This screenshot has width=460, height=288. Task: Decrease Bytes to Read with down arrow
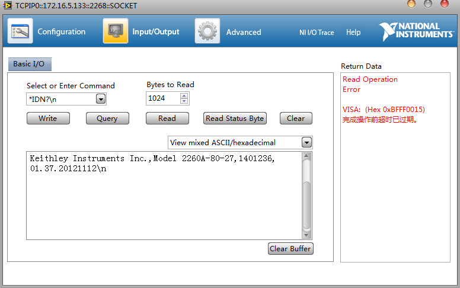tap(184, 101)
